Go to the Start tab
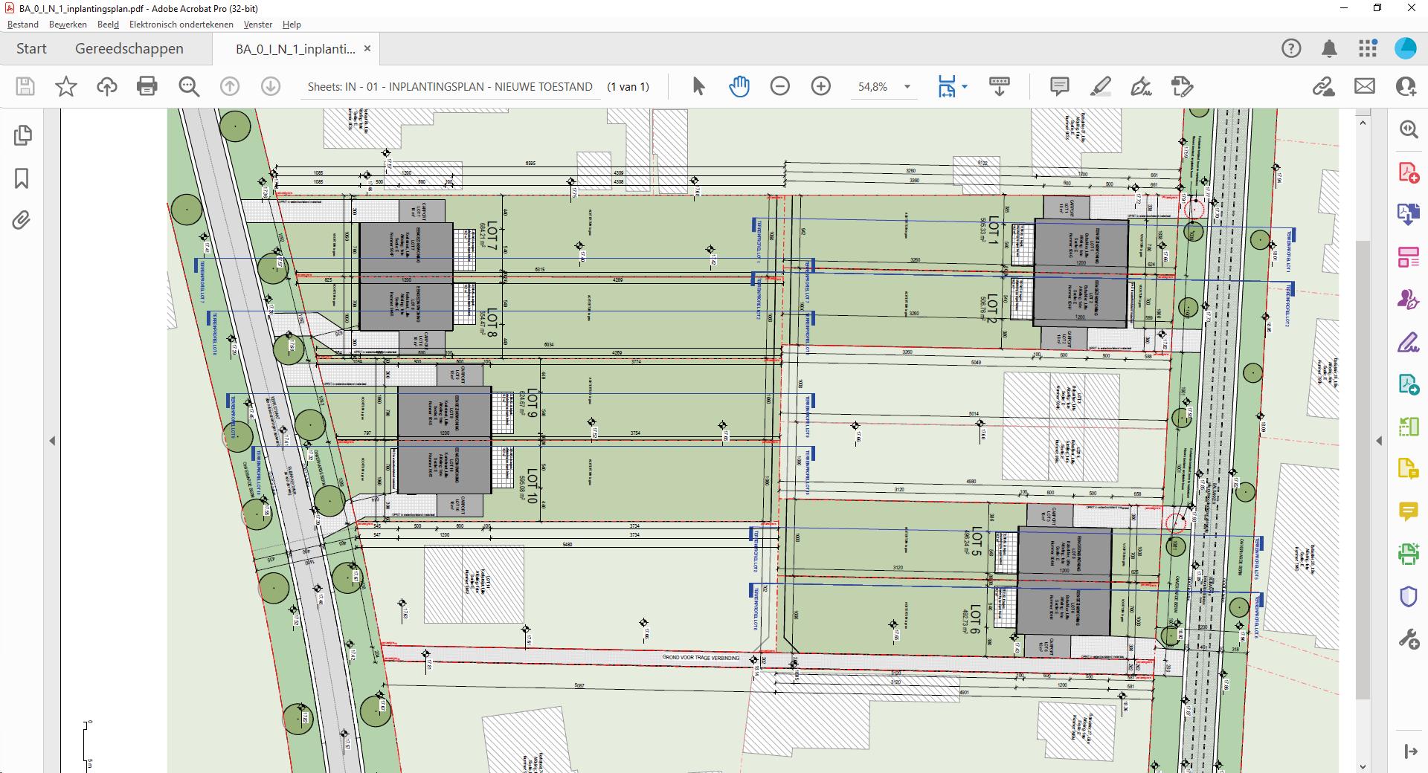This screenshot has width=1428, height=773. [31, 49]
